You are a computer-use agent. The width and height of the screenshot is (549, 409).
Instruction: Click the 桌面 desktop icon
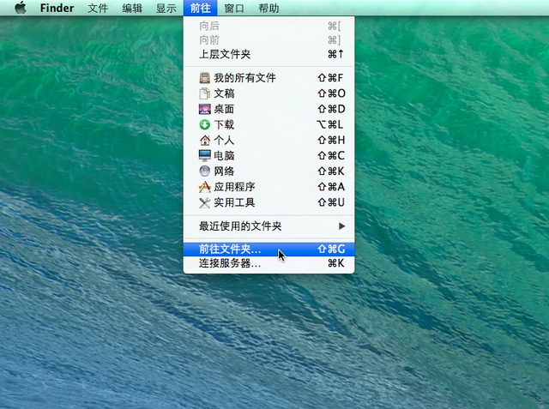point(204,109)
